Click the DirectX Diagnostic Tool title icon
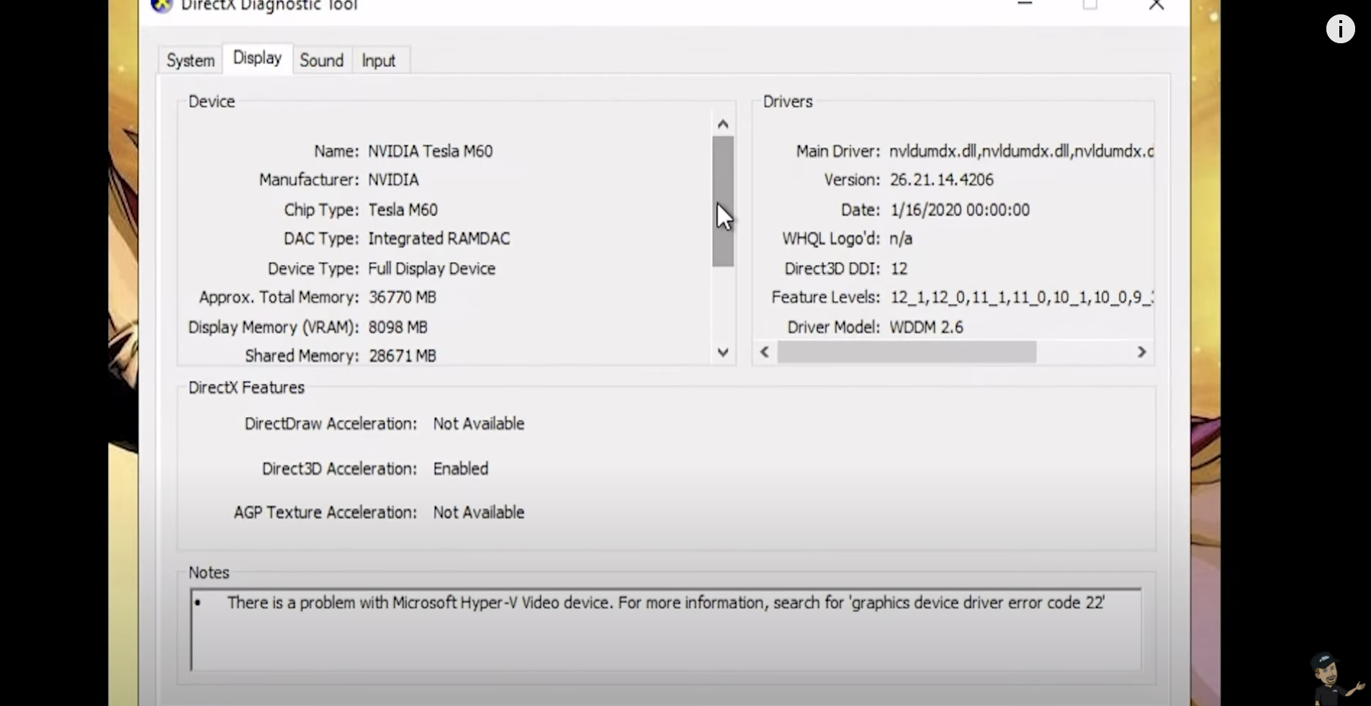The image size is (1371, 706). [x=162, y=6]
